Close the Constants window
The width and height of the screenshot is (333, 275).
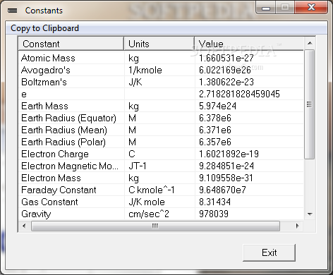click(311, 7)
